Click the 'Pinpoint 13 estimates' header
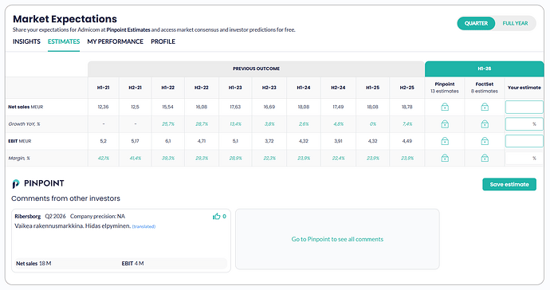The height and width of the screenshot is (290, 550). [x=445, y=88]
